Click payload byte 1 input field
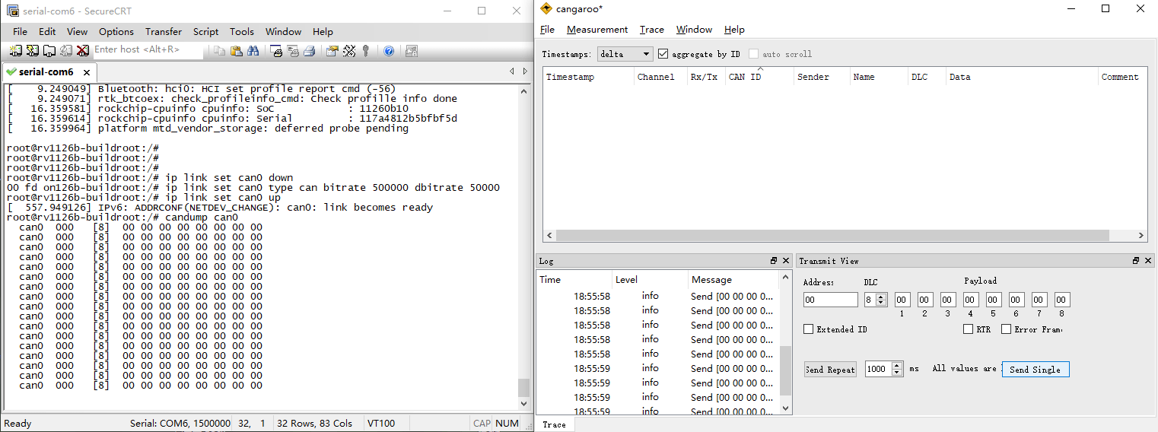The image size is (1158, 432). pos(902,300)
